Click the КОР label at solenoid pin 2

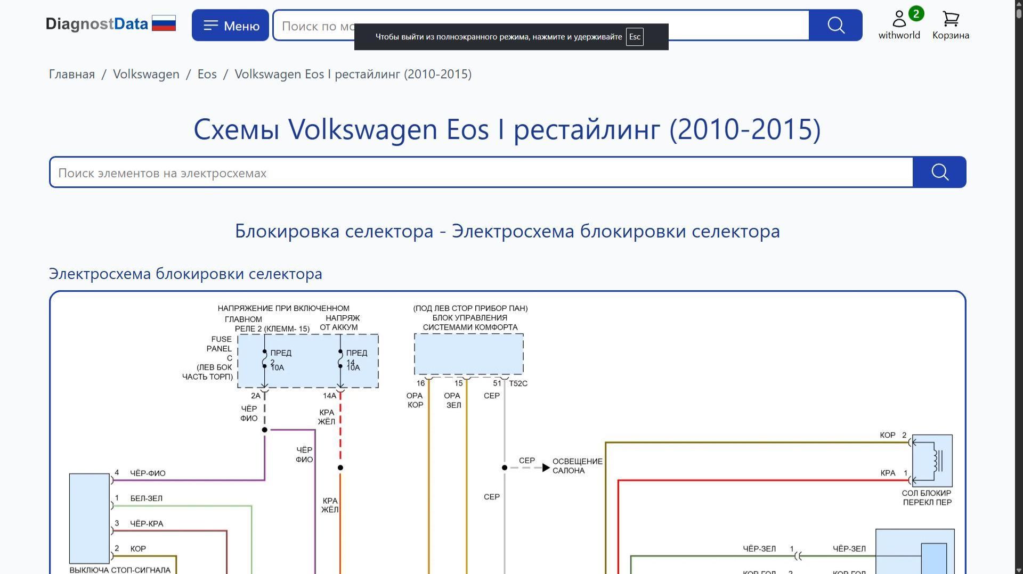click(888, 435)
